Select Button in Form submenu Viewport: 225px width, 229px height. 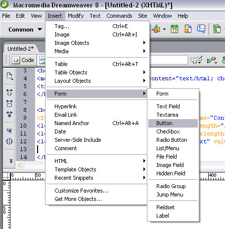coord(173,123)
